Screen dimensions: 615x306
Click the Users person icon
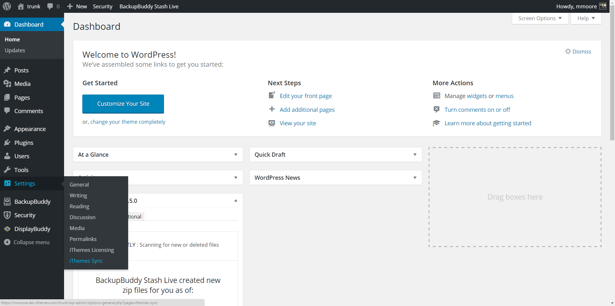[7, 156]
